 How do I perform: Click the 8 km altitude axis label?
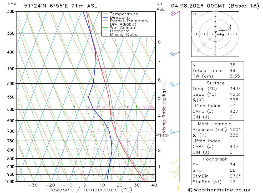click(159, 42)
